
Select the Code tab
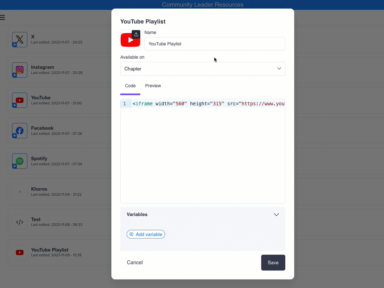click(130, 86)
